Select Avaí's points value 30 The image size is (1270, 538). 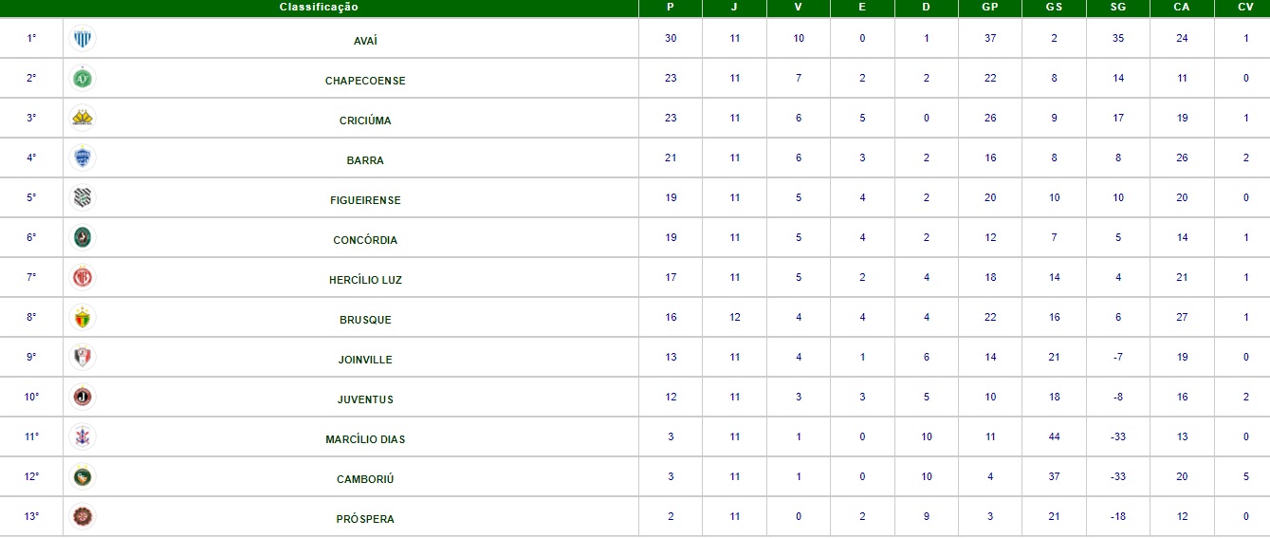click(x=671, y=39)
